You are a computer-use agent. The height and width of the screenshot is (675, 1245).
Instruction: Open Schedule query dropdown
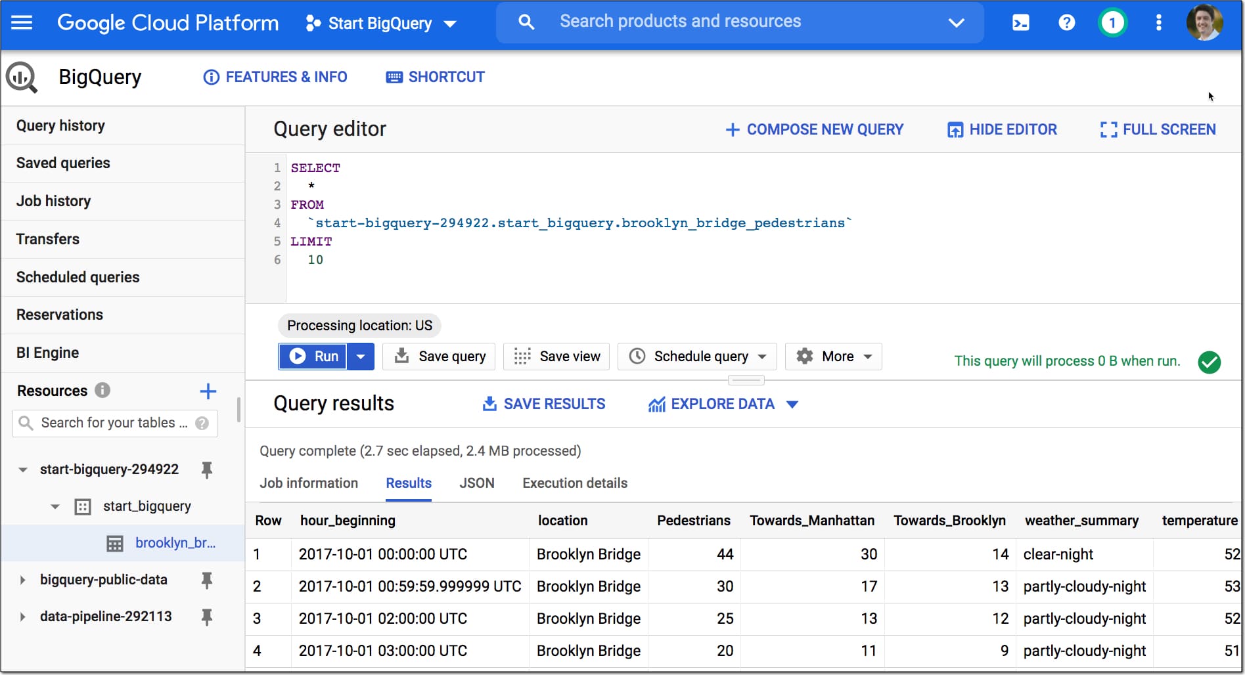pyautogui.click(x=697, y=356)
